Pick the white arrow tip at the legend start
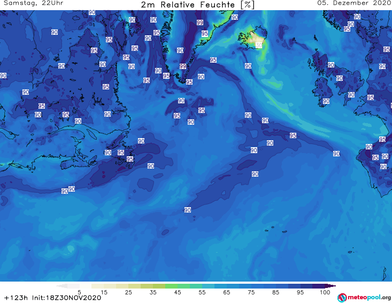 [62, 286]
